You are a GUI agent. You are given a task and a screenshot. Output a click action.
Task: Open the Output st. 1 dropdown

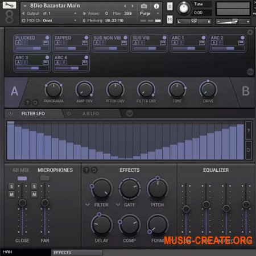(75, 14)
